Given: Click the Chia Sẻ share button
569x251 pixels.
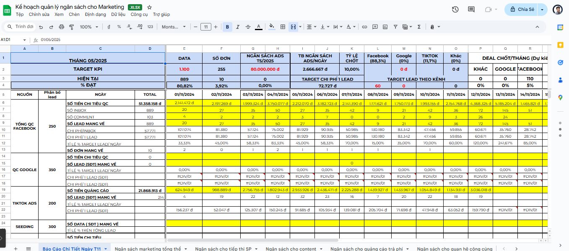Looking at the screenshot, I should tap(521, 9).
